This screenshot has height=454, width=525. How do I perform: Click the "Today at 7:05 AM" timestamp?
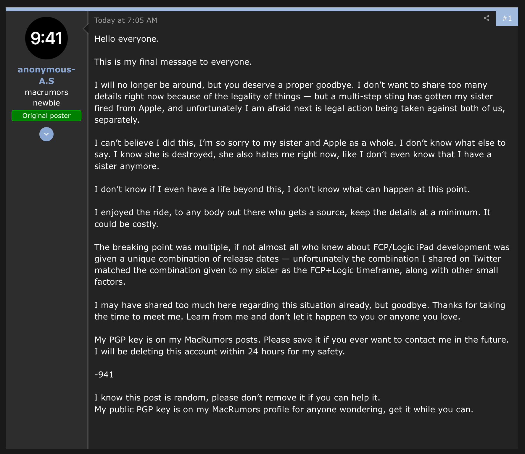pos(126,20)
